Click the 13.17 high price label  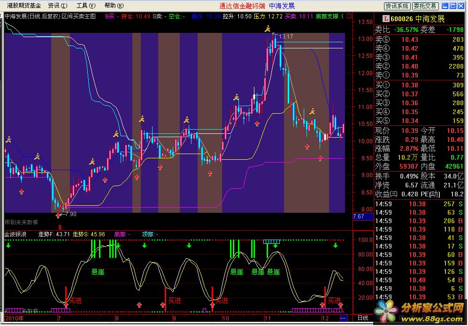click(286, 37)
